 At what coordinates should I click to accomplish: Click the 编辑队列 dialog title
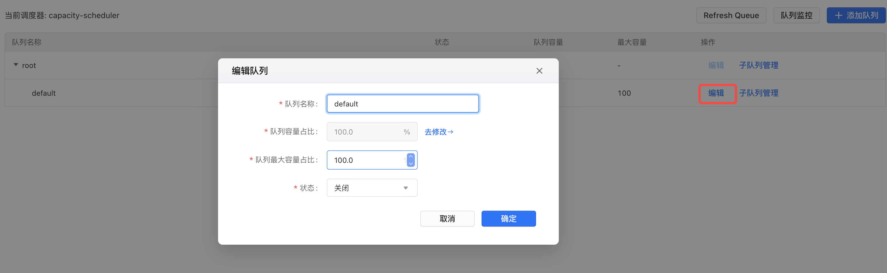(250, 71)
